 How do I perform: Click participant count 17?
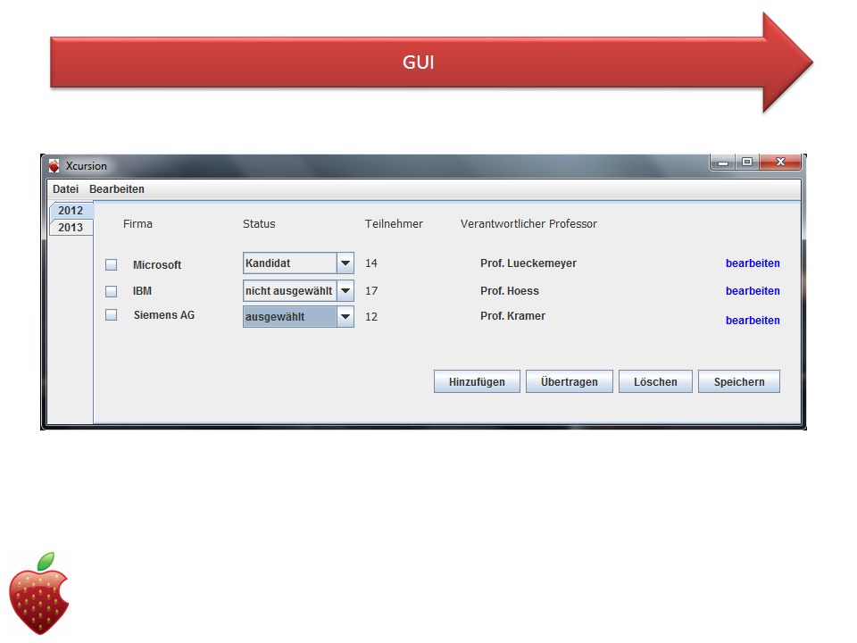[371, 291]
